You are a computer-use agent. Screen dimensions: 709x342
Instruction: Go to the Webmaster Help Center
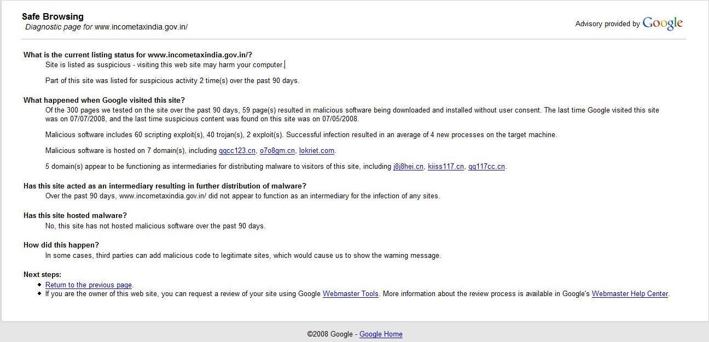coord(630,294)
